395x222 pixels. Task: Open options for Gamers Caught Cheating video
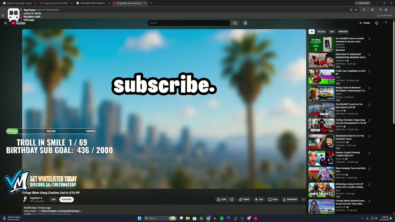click(x=369, y=153)
